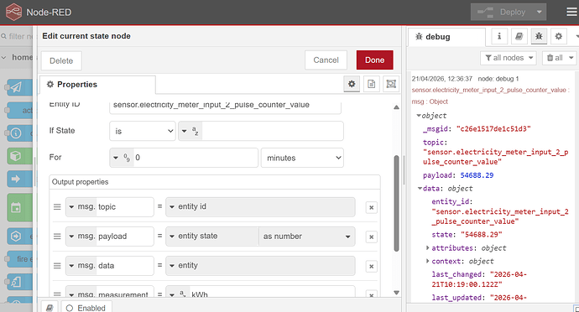Collapse the top-level object in debug
This screenshot has height=312, width=579.
point(419,116)
